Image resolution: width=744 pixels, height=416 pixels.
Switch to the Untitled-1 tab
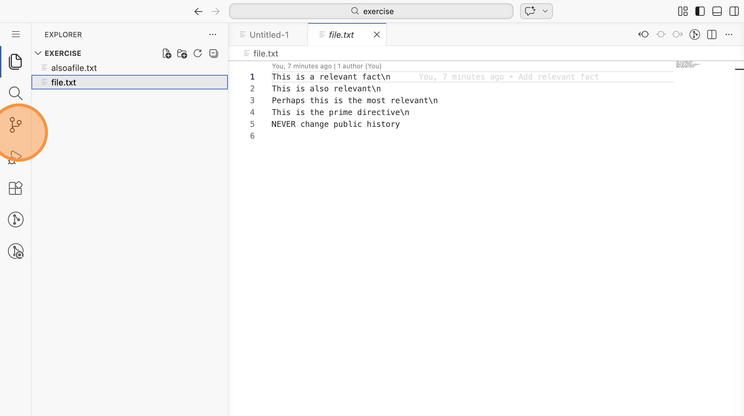tap(269, 35)
